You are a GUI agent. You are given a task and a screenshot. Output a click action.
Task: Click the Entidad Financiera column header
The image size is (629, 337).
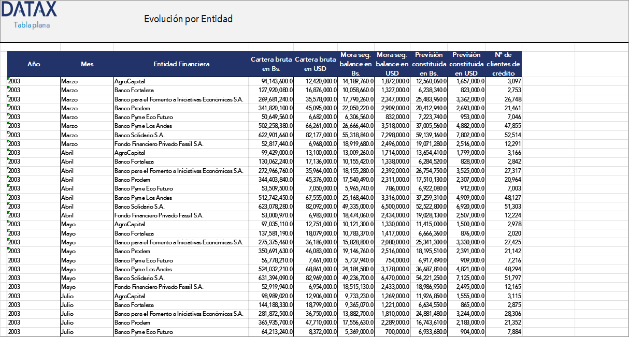(181, 64)
